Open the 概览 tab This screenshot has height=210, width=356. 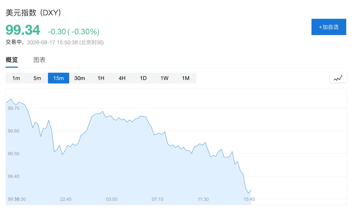pyautogui.click(x=11, y=60)
